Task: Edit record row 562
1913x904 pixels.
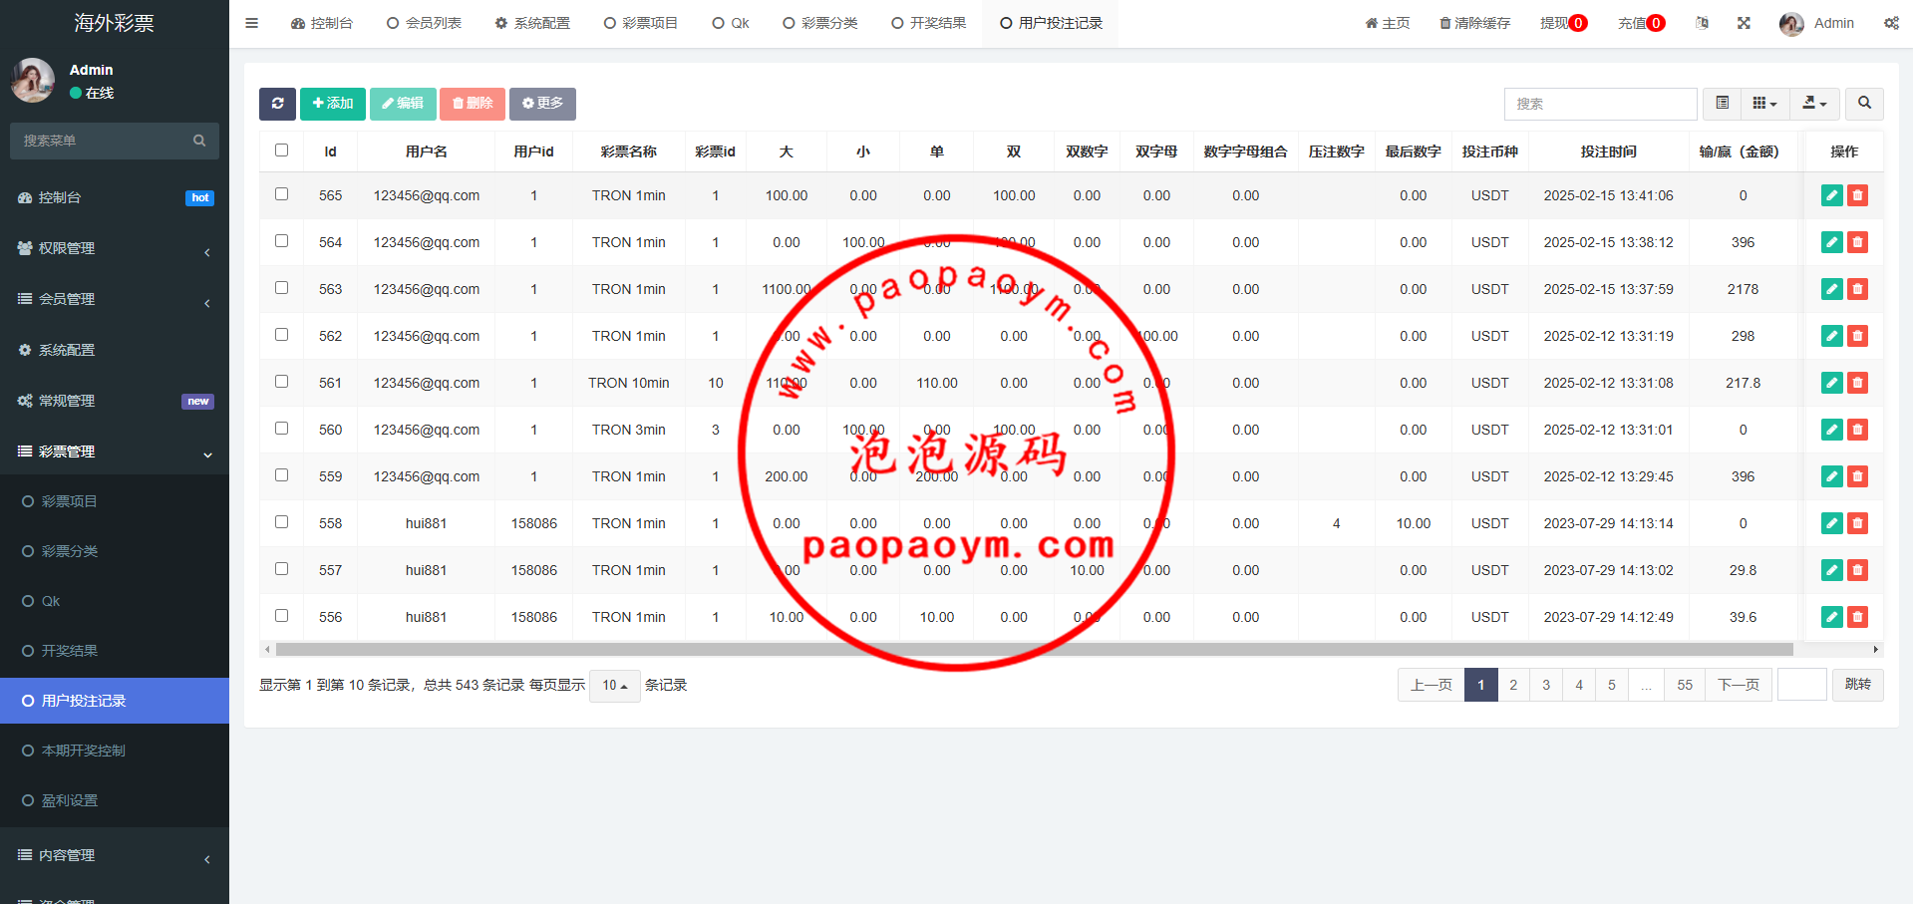Action: click(1831, 336)
